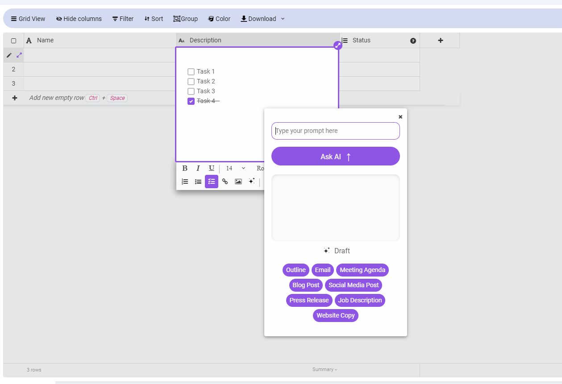This screenshot has width=562, height=384.
Task: Click the 3 rows count label
Action: pos(34,370)
